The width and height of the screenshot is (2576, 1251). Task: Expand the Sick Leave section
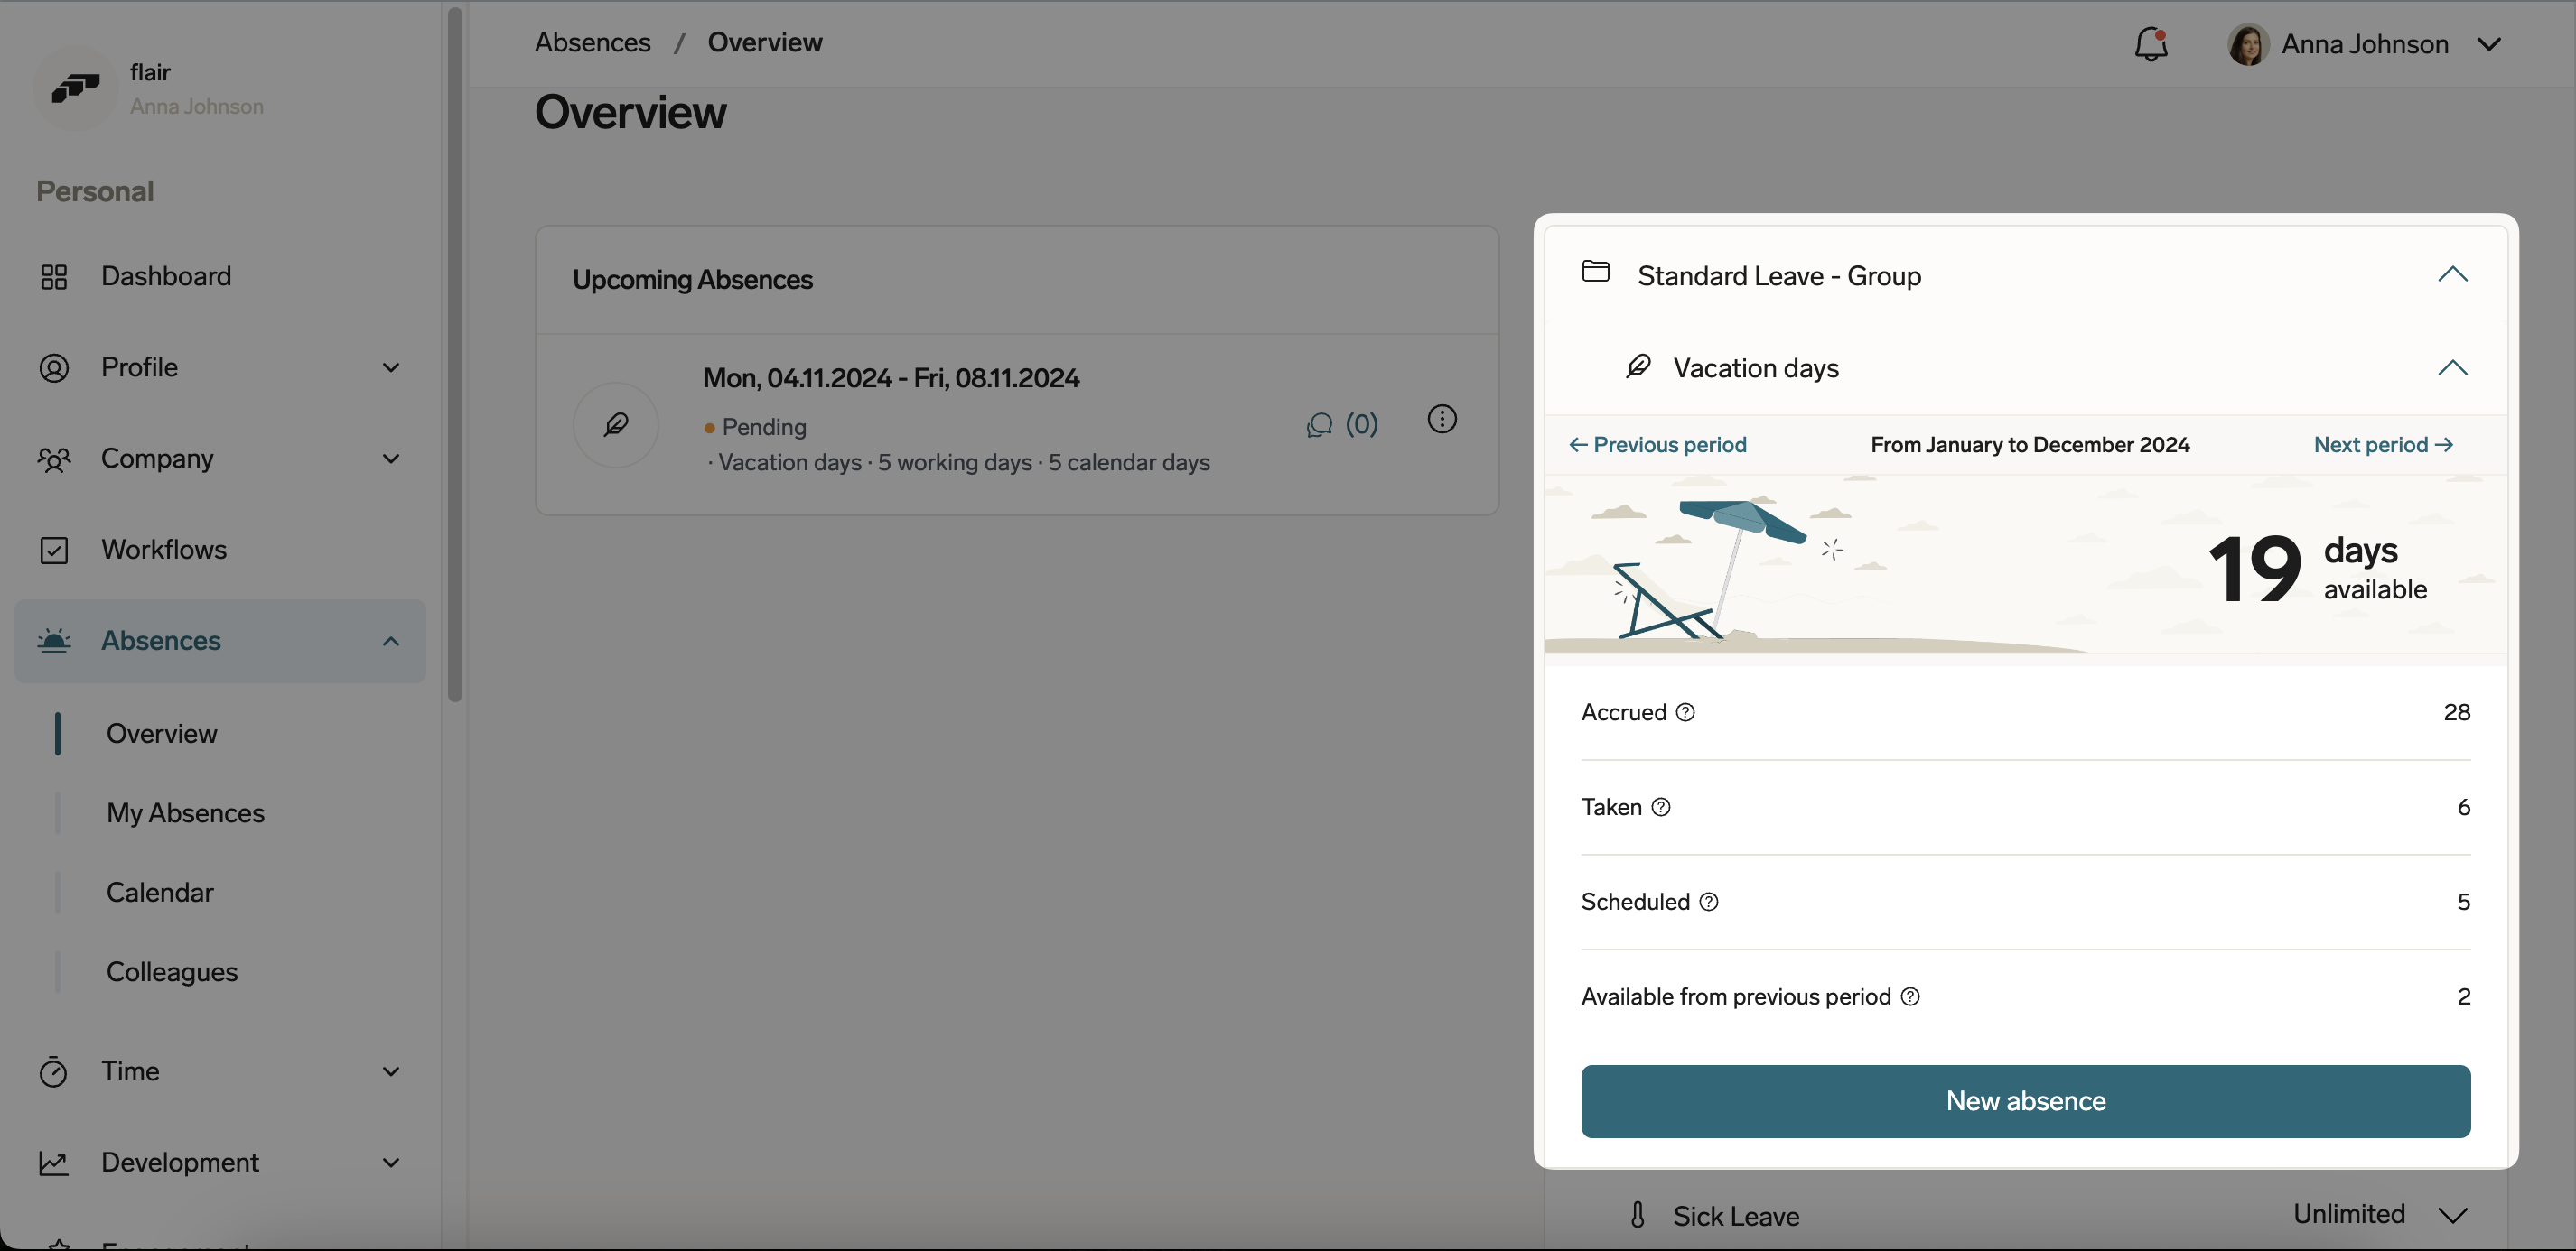click(2452, 1215)
